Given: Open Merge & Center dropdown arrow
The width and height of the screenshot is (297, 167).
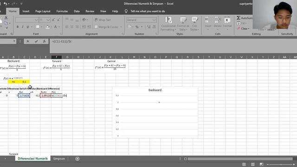Looking at the screenshot, I should [121, 27].
